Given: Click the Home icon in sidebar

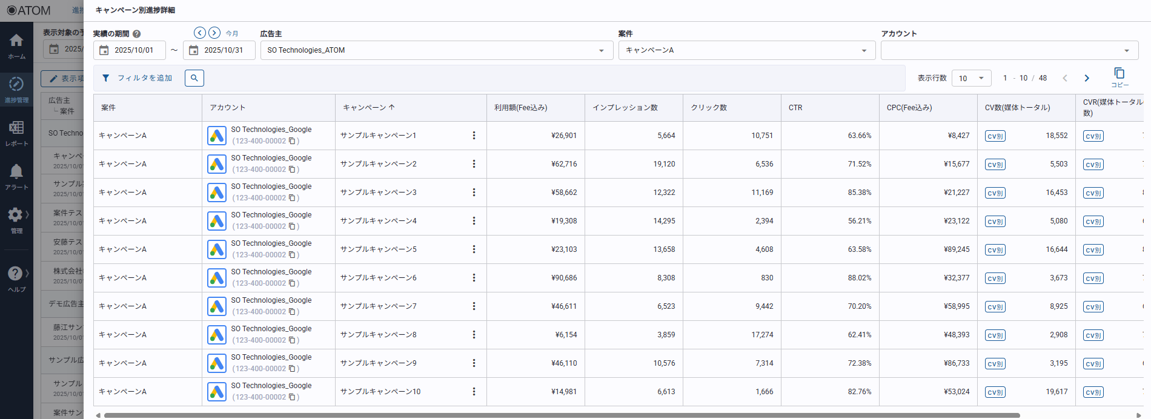Looking at the screenshot, I should coord(16,41).
